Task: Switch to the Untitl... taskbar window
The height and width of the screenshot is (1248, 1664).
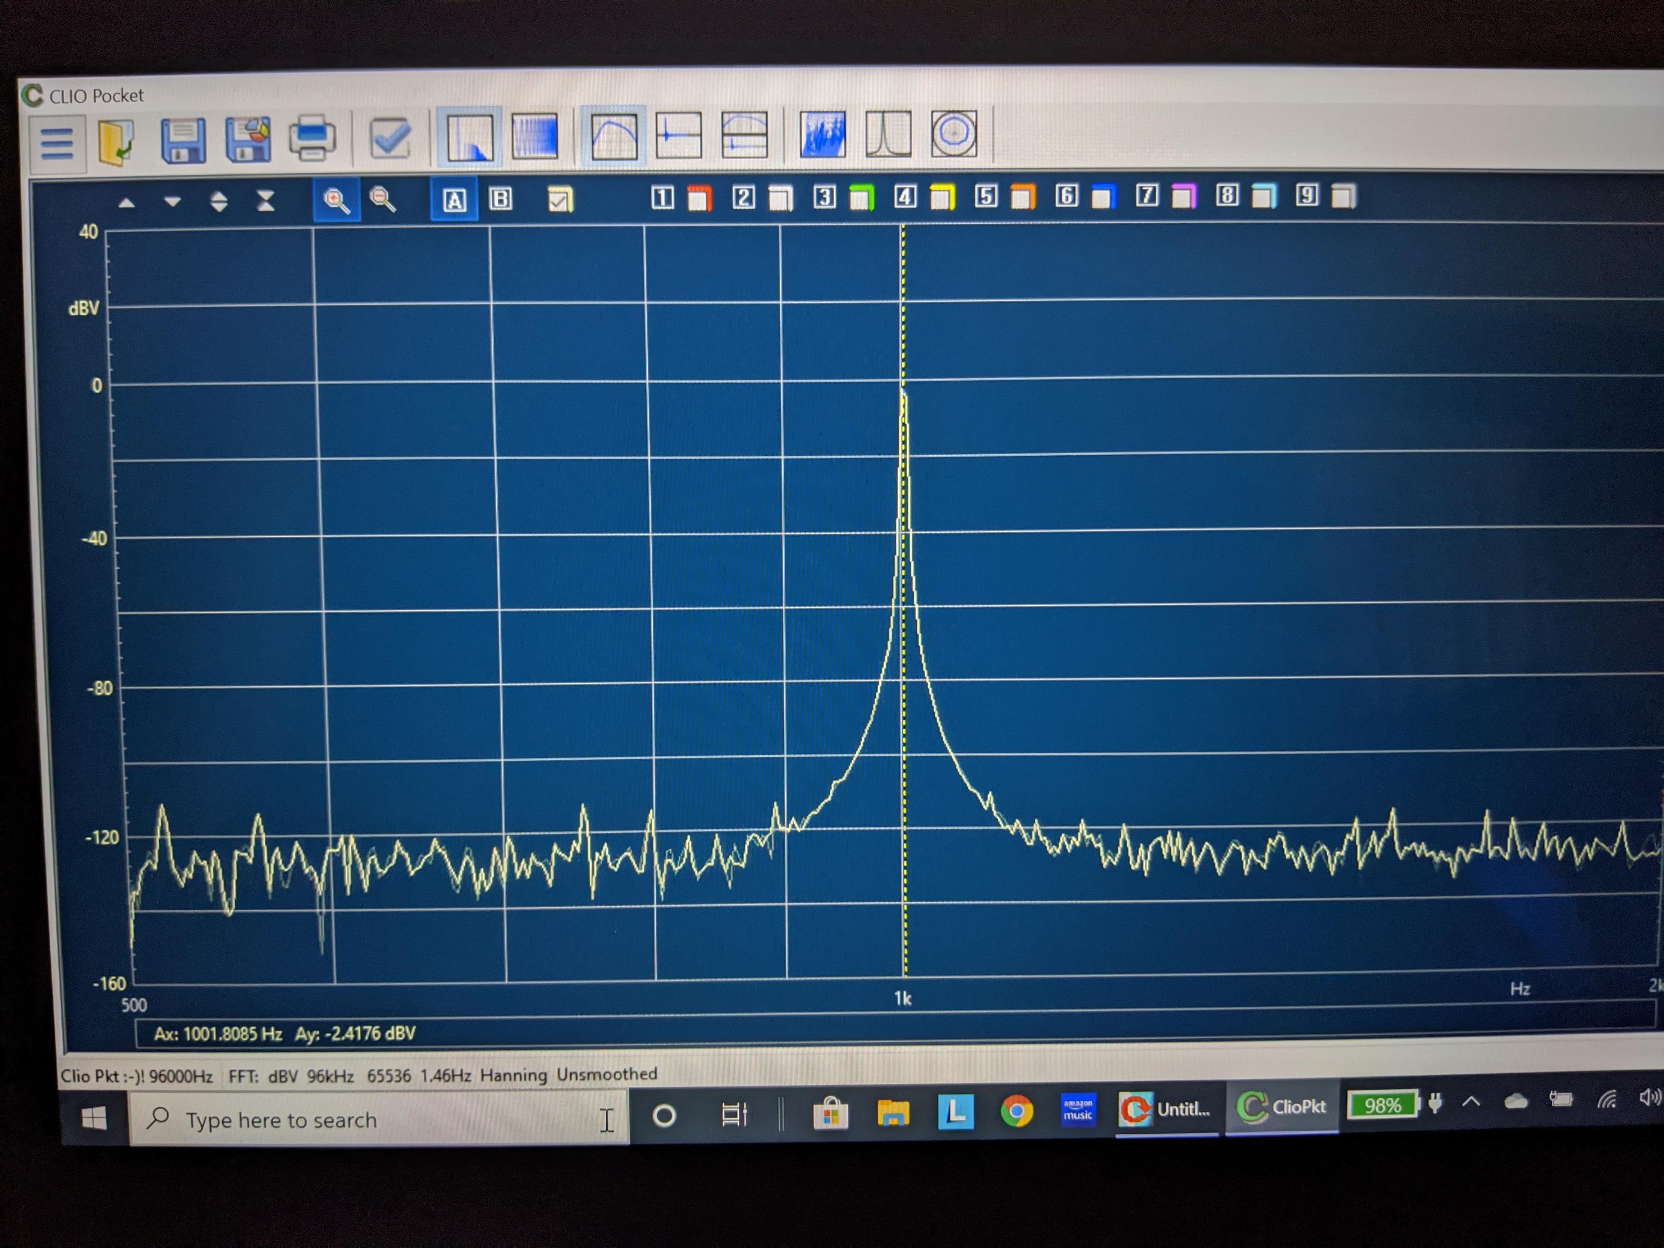Action: (x=1166, y=1110)
